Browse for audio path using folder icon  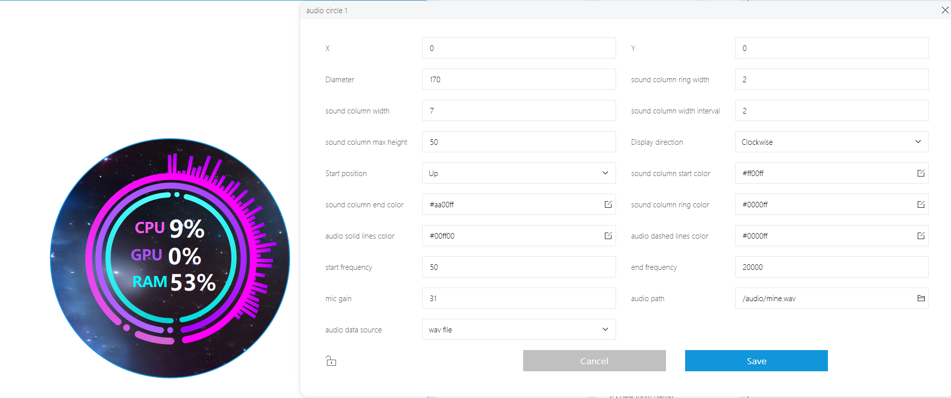click(921, 298)
